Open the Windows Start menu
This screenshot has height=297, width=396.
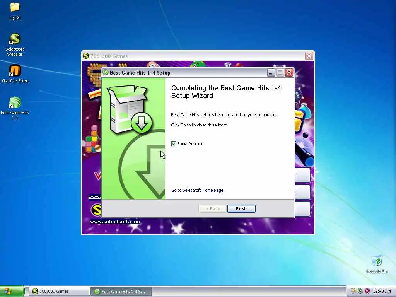click(x=12, y=291)
